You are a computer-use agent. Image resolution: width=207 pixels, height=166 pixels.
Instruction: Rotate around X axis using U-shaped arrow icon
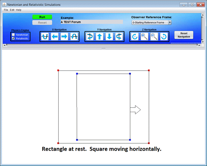click(45, 37)
